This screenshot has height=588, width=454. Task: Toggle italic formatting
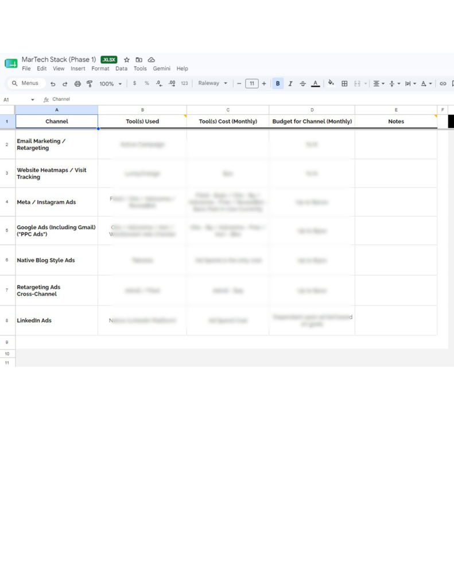click(290, 84)
